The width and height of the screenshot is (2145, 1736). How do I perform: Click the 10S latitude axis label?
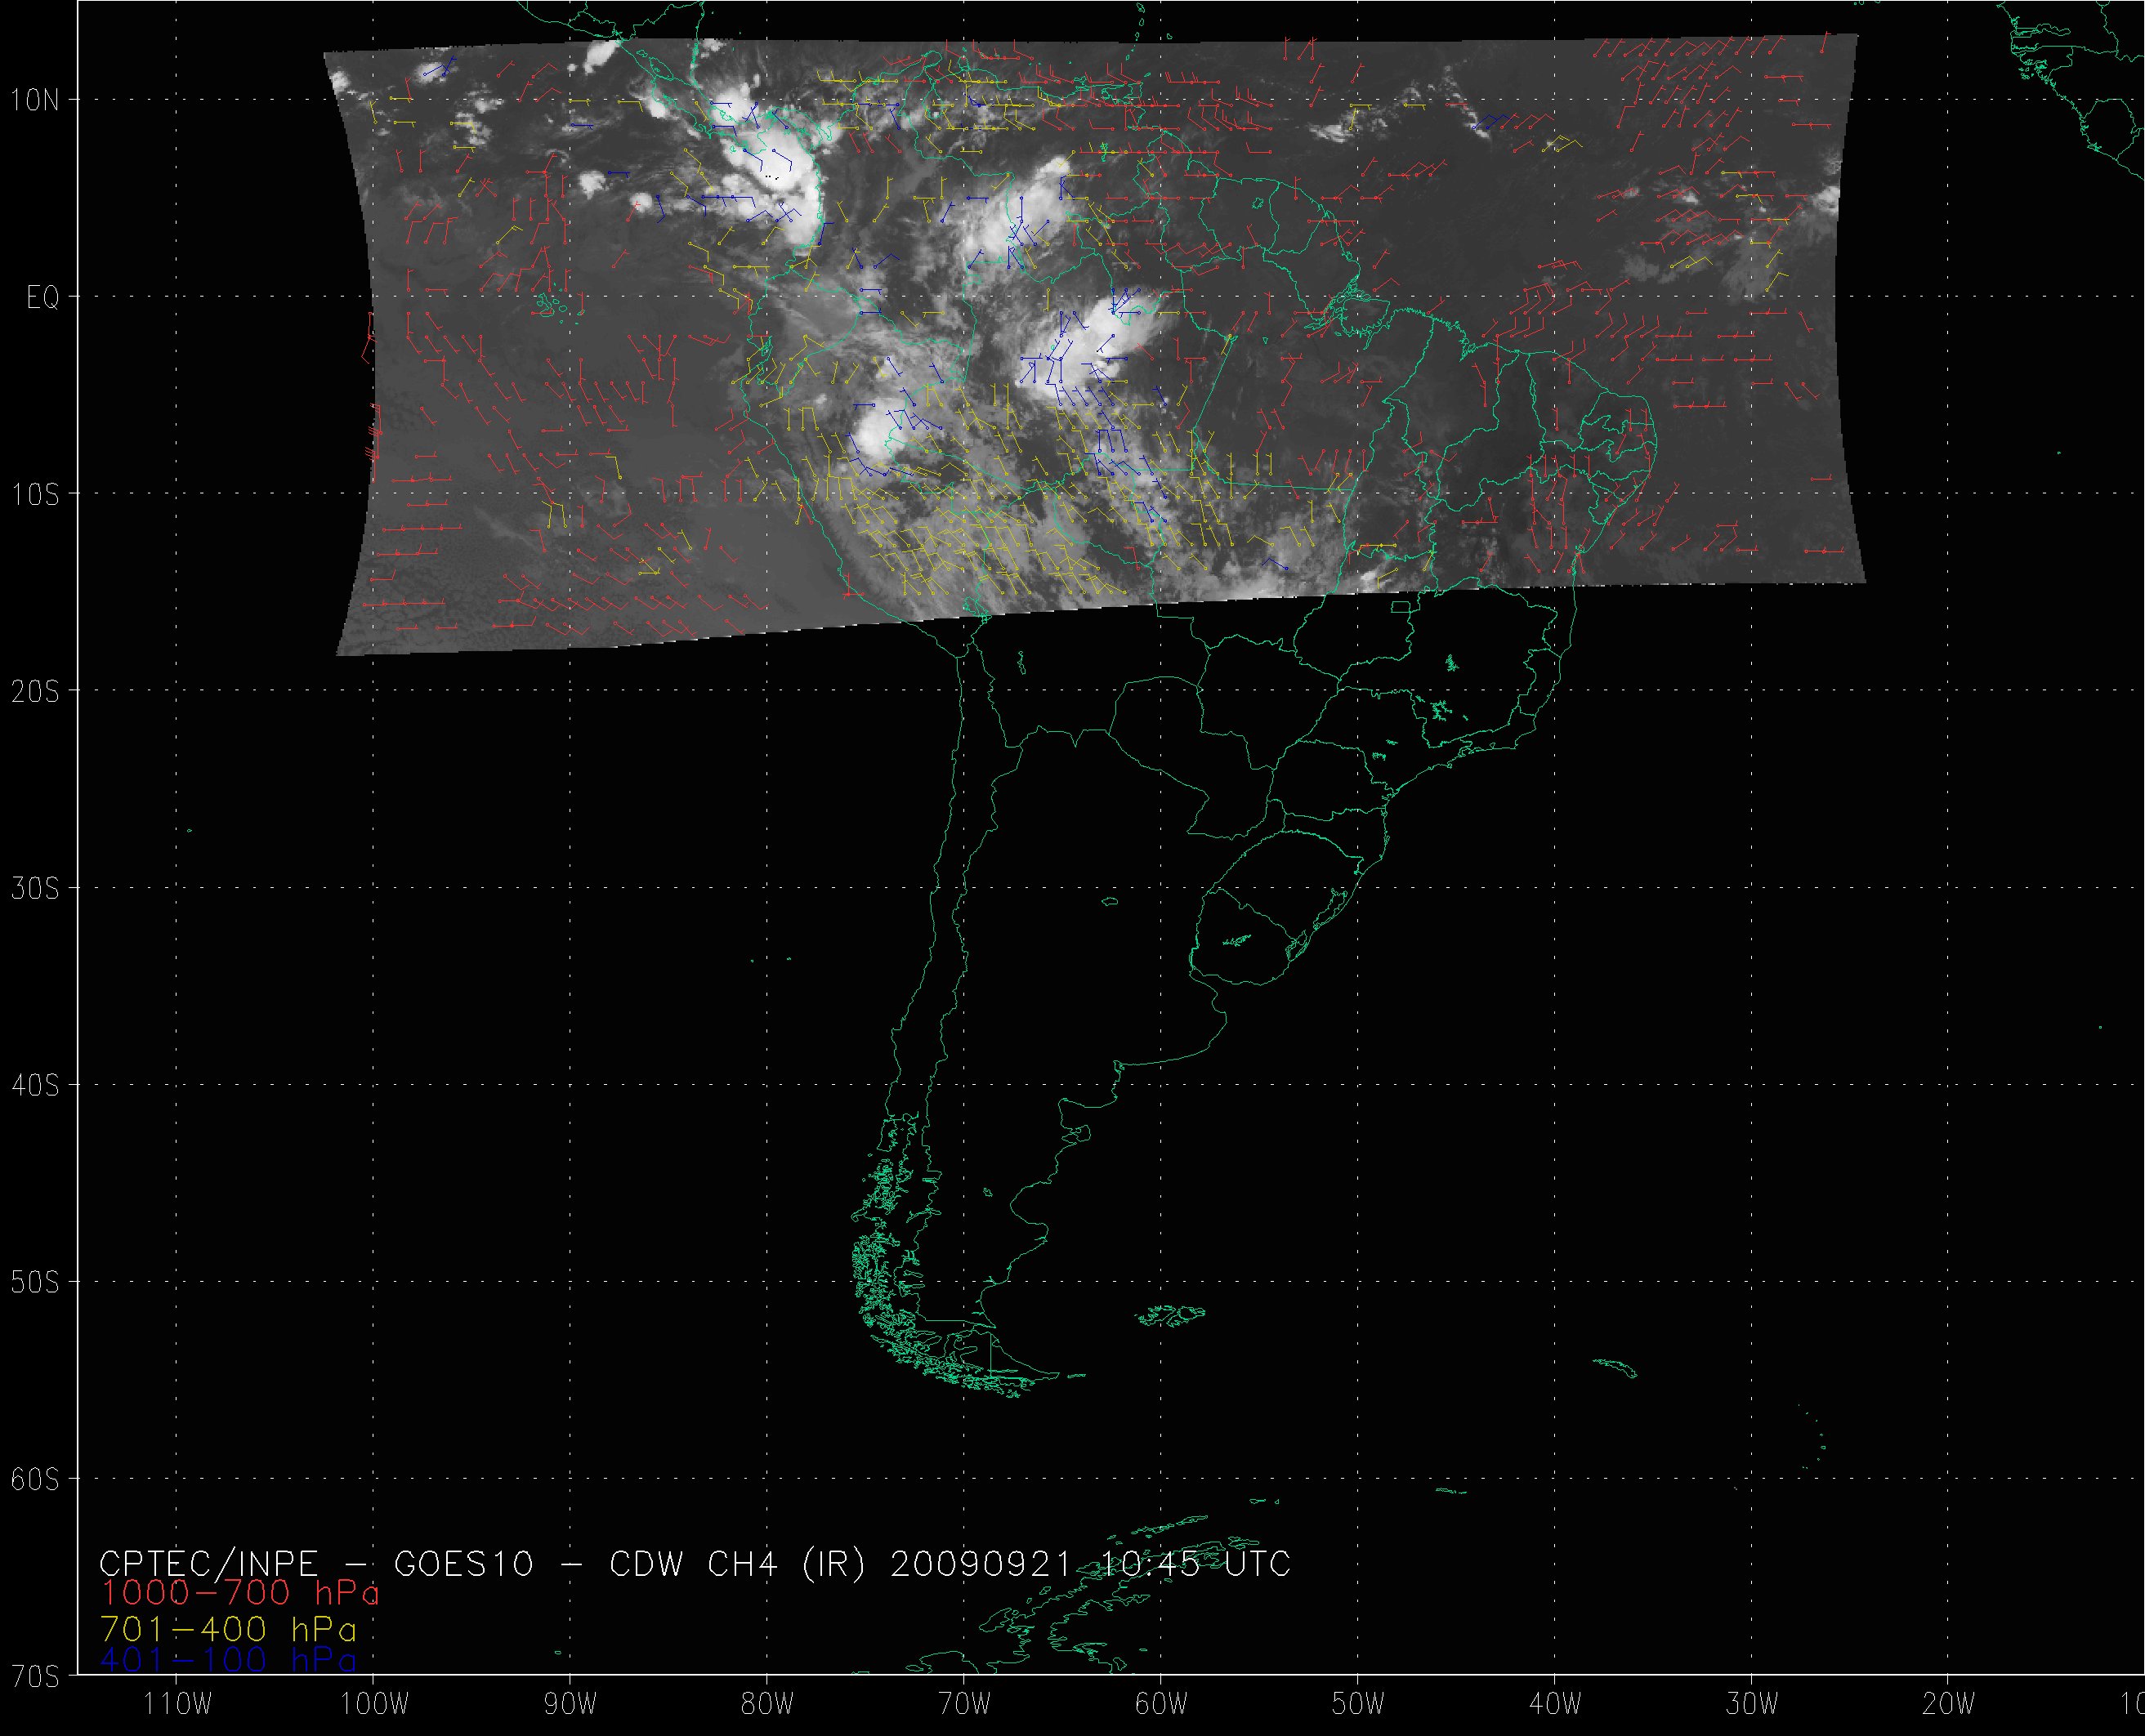point(35,495)
